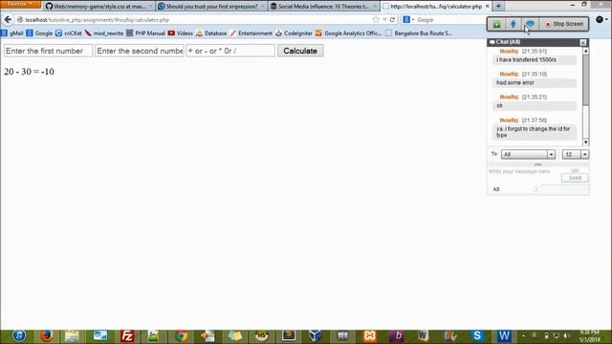612x344 pixels.
Task: Open Google Chrome from the taskbar
Action: click(x=181, y=335)
